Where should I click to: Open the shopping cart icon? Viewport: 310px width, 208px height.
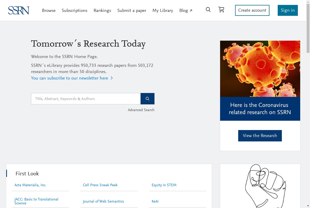(221, 10)
